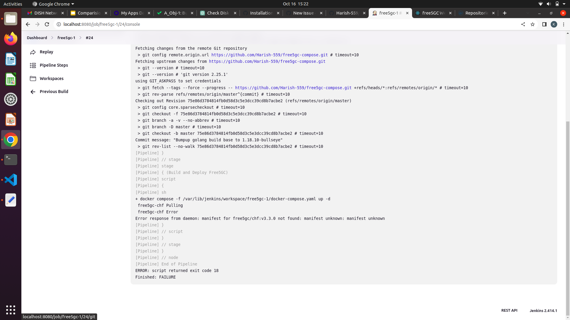The height and width of the screenshot is (320, 570).
Task: Toggle the bookmark star for this page
Action: click(533, 24)
